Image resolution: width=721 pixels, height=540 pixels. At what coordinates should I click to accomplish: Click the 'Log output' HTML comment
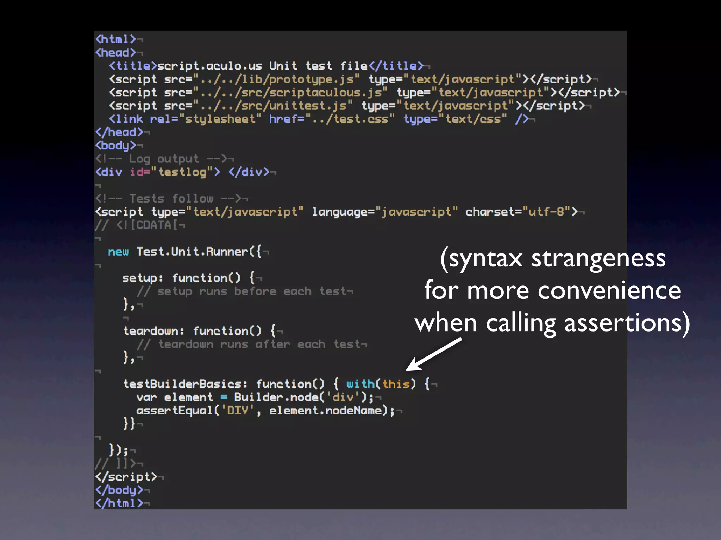(161, 159)
